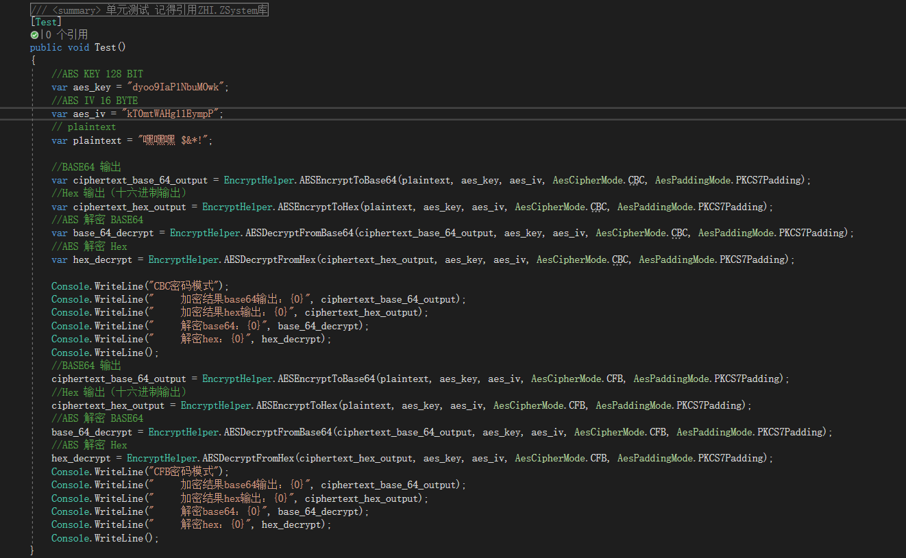Image resolution: width=906 pixels, height=558 pixels.
Task: Click the "//AES IV 16 BYTE" comment
Action: coord(95,101)
